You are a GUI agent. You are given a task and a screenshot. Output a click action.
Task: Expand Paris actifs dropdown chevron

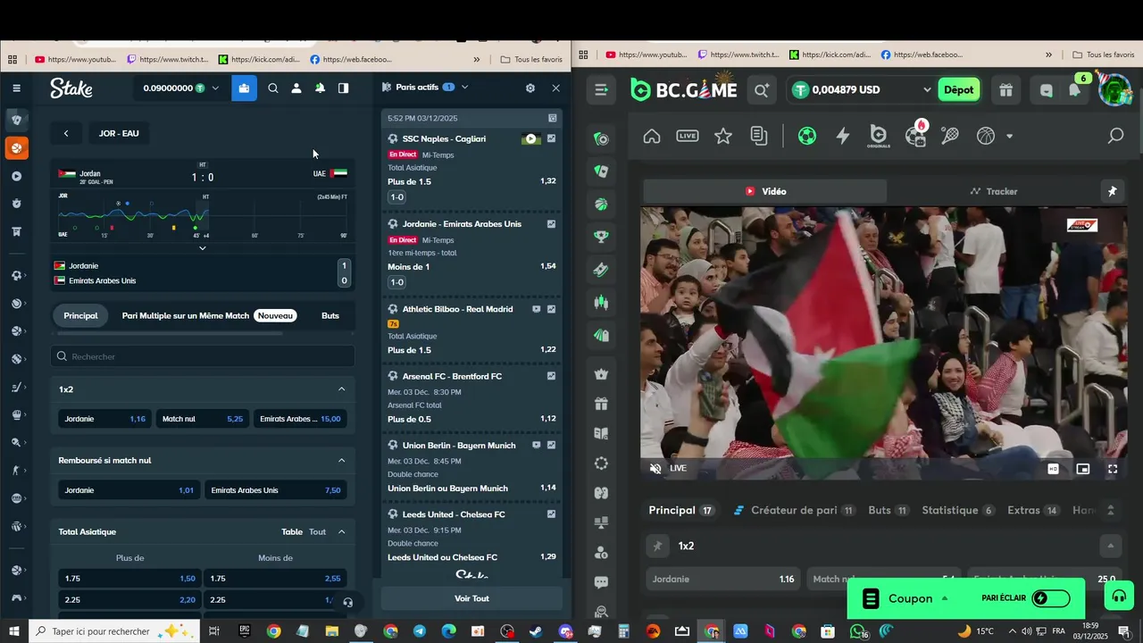(x=464, y=88)
